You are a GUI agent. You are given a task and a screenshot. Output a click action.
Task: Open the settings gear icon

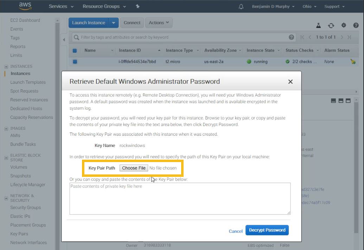pyautogui.click(x=344, y=25)
